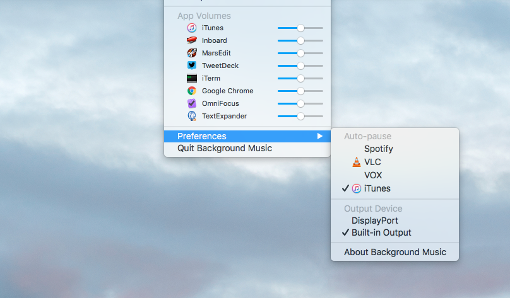
Task: Switch output device to DisplayPort
Action: (x=395, y=221)
